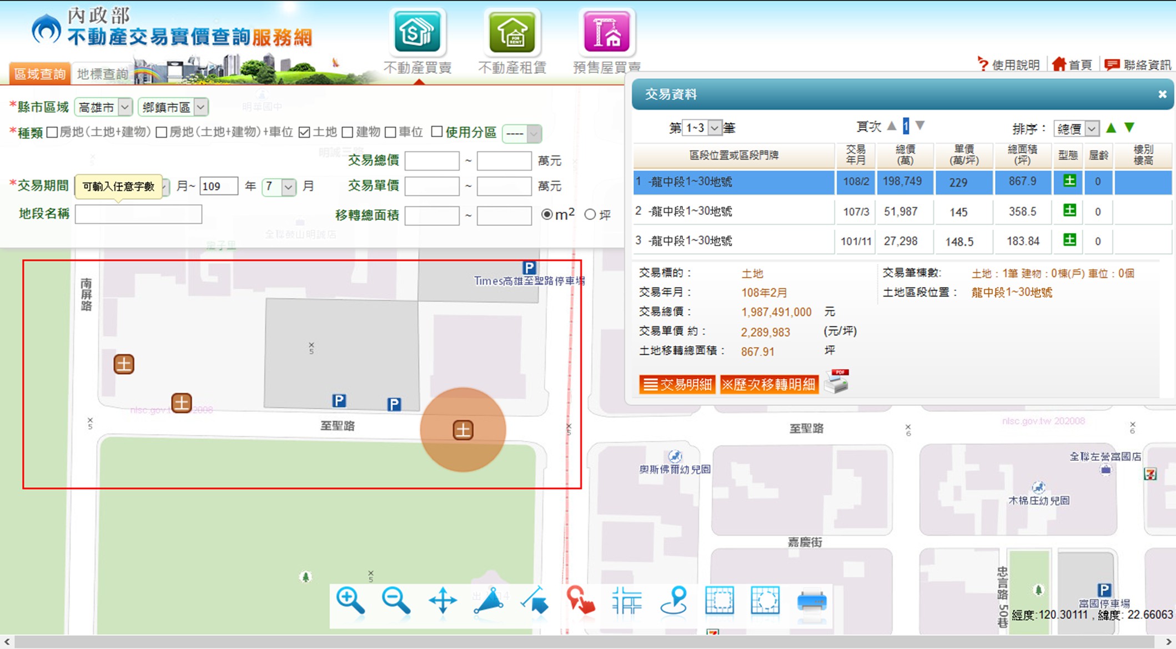The height and width of the screenshot is (649, 1176).
Task: Click page number 1 in 頁次
Action: (x=906, y=127)
